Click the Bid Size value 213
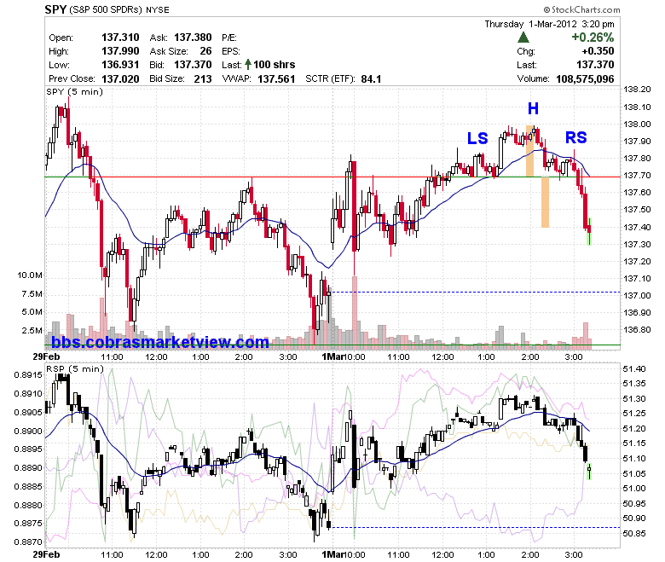 [203, 78]
